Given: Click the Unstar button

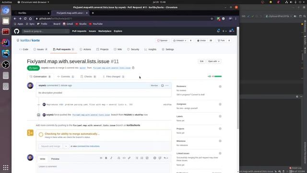Looking at the screenshot, I should point(201,40).
